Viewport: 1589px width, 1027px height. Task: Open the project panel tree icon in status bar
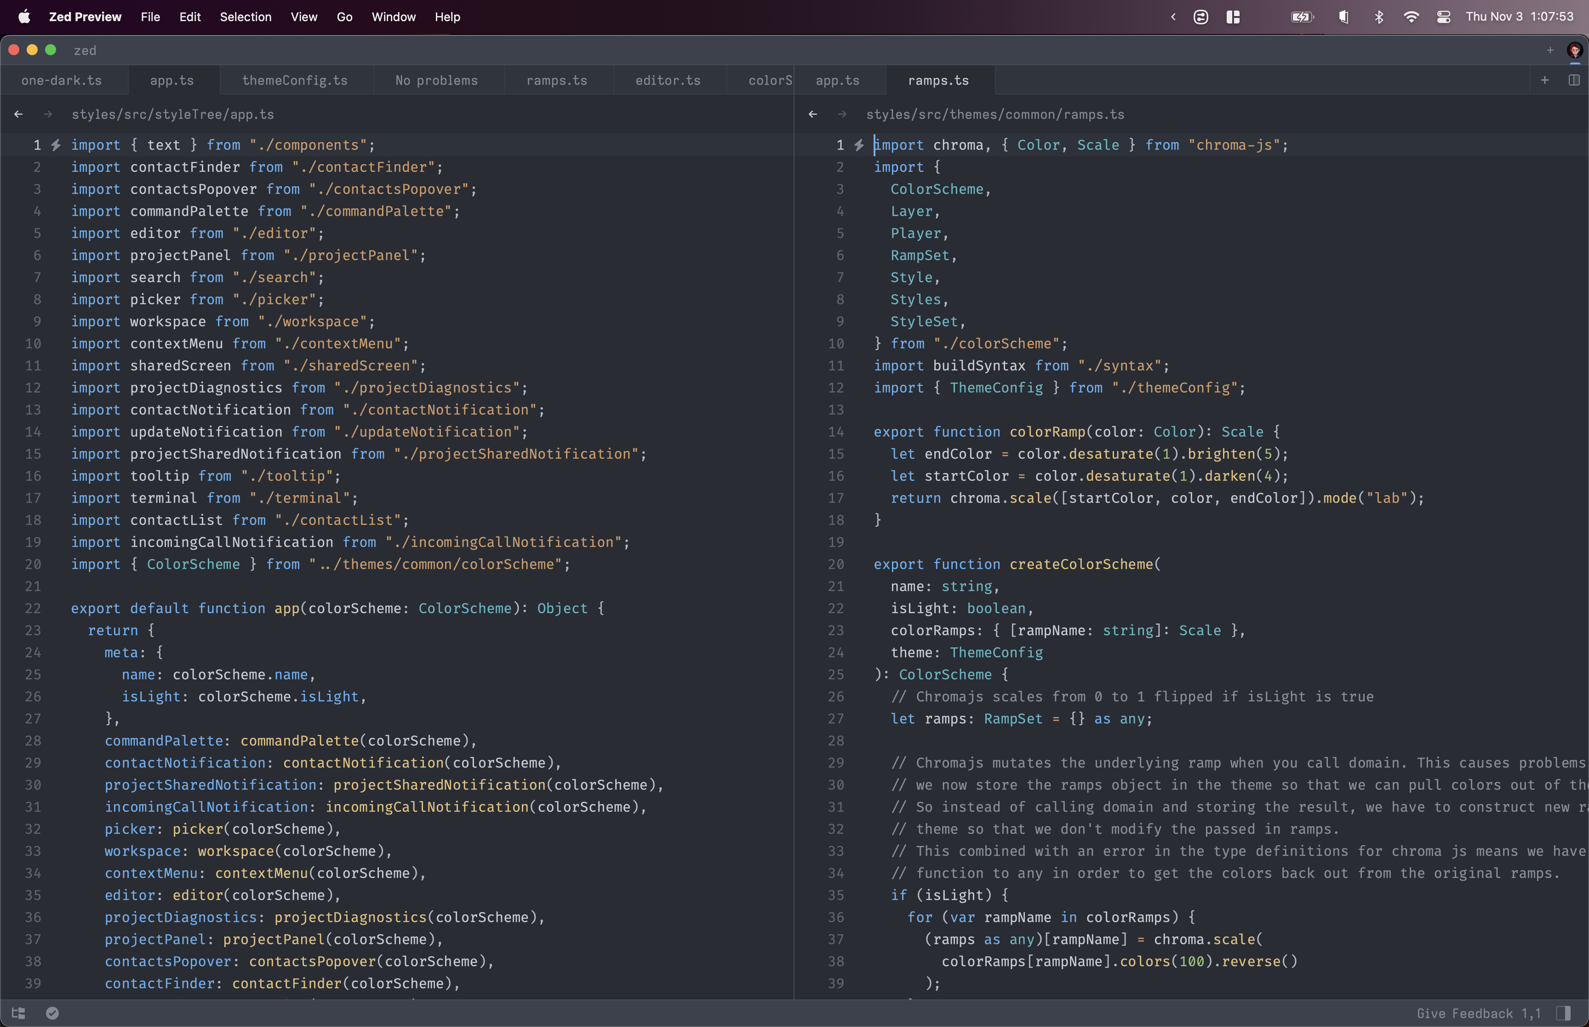tap(19, 1012)
